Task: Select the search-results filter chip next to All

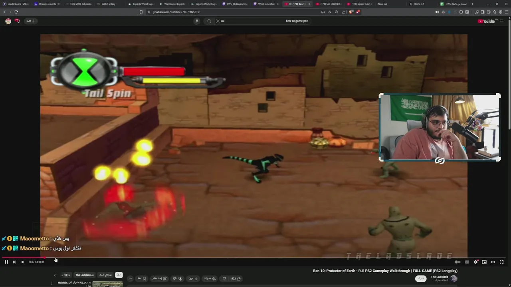Action: (105, 275)
